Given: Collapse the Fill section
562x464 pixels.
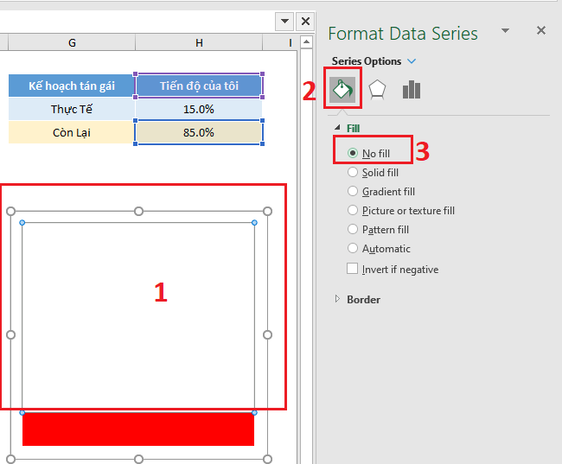Looking at the screenshot, I should 337,128.
